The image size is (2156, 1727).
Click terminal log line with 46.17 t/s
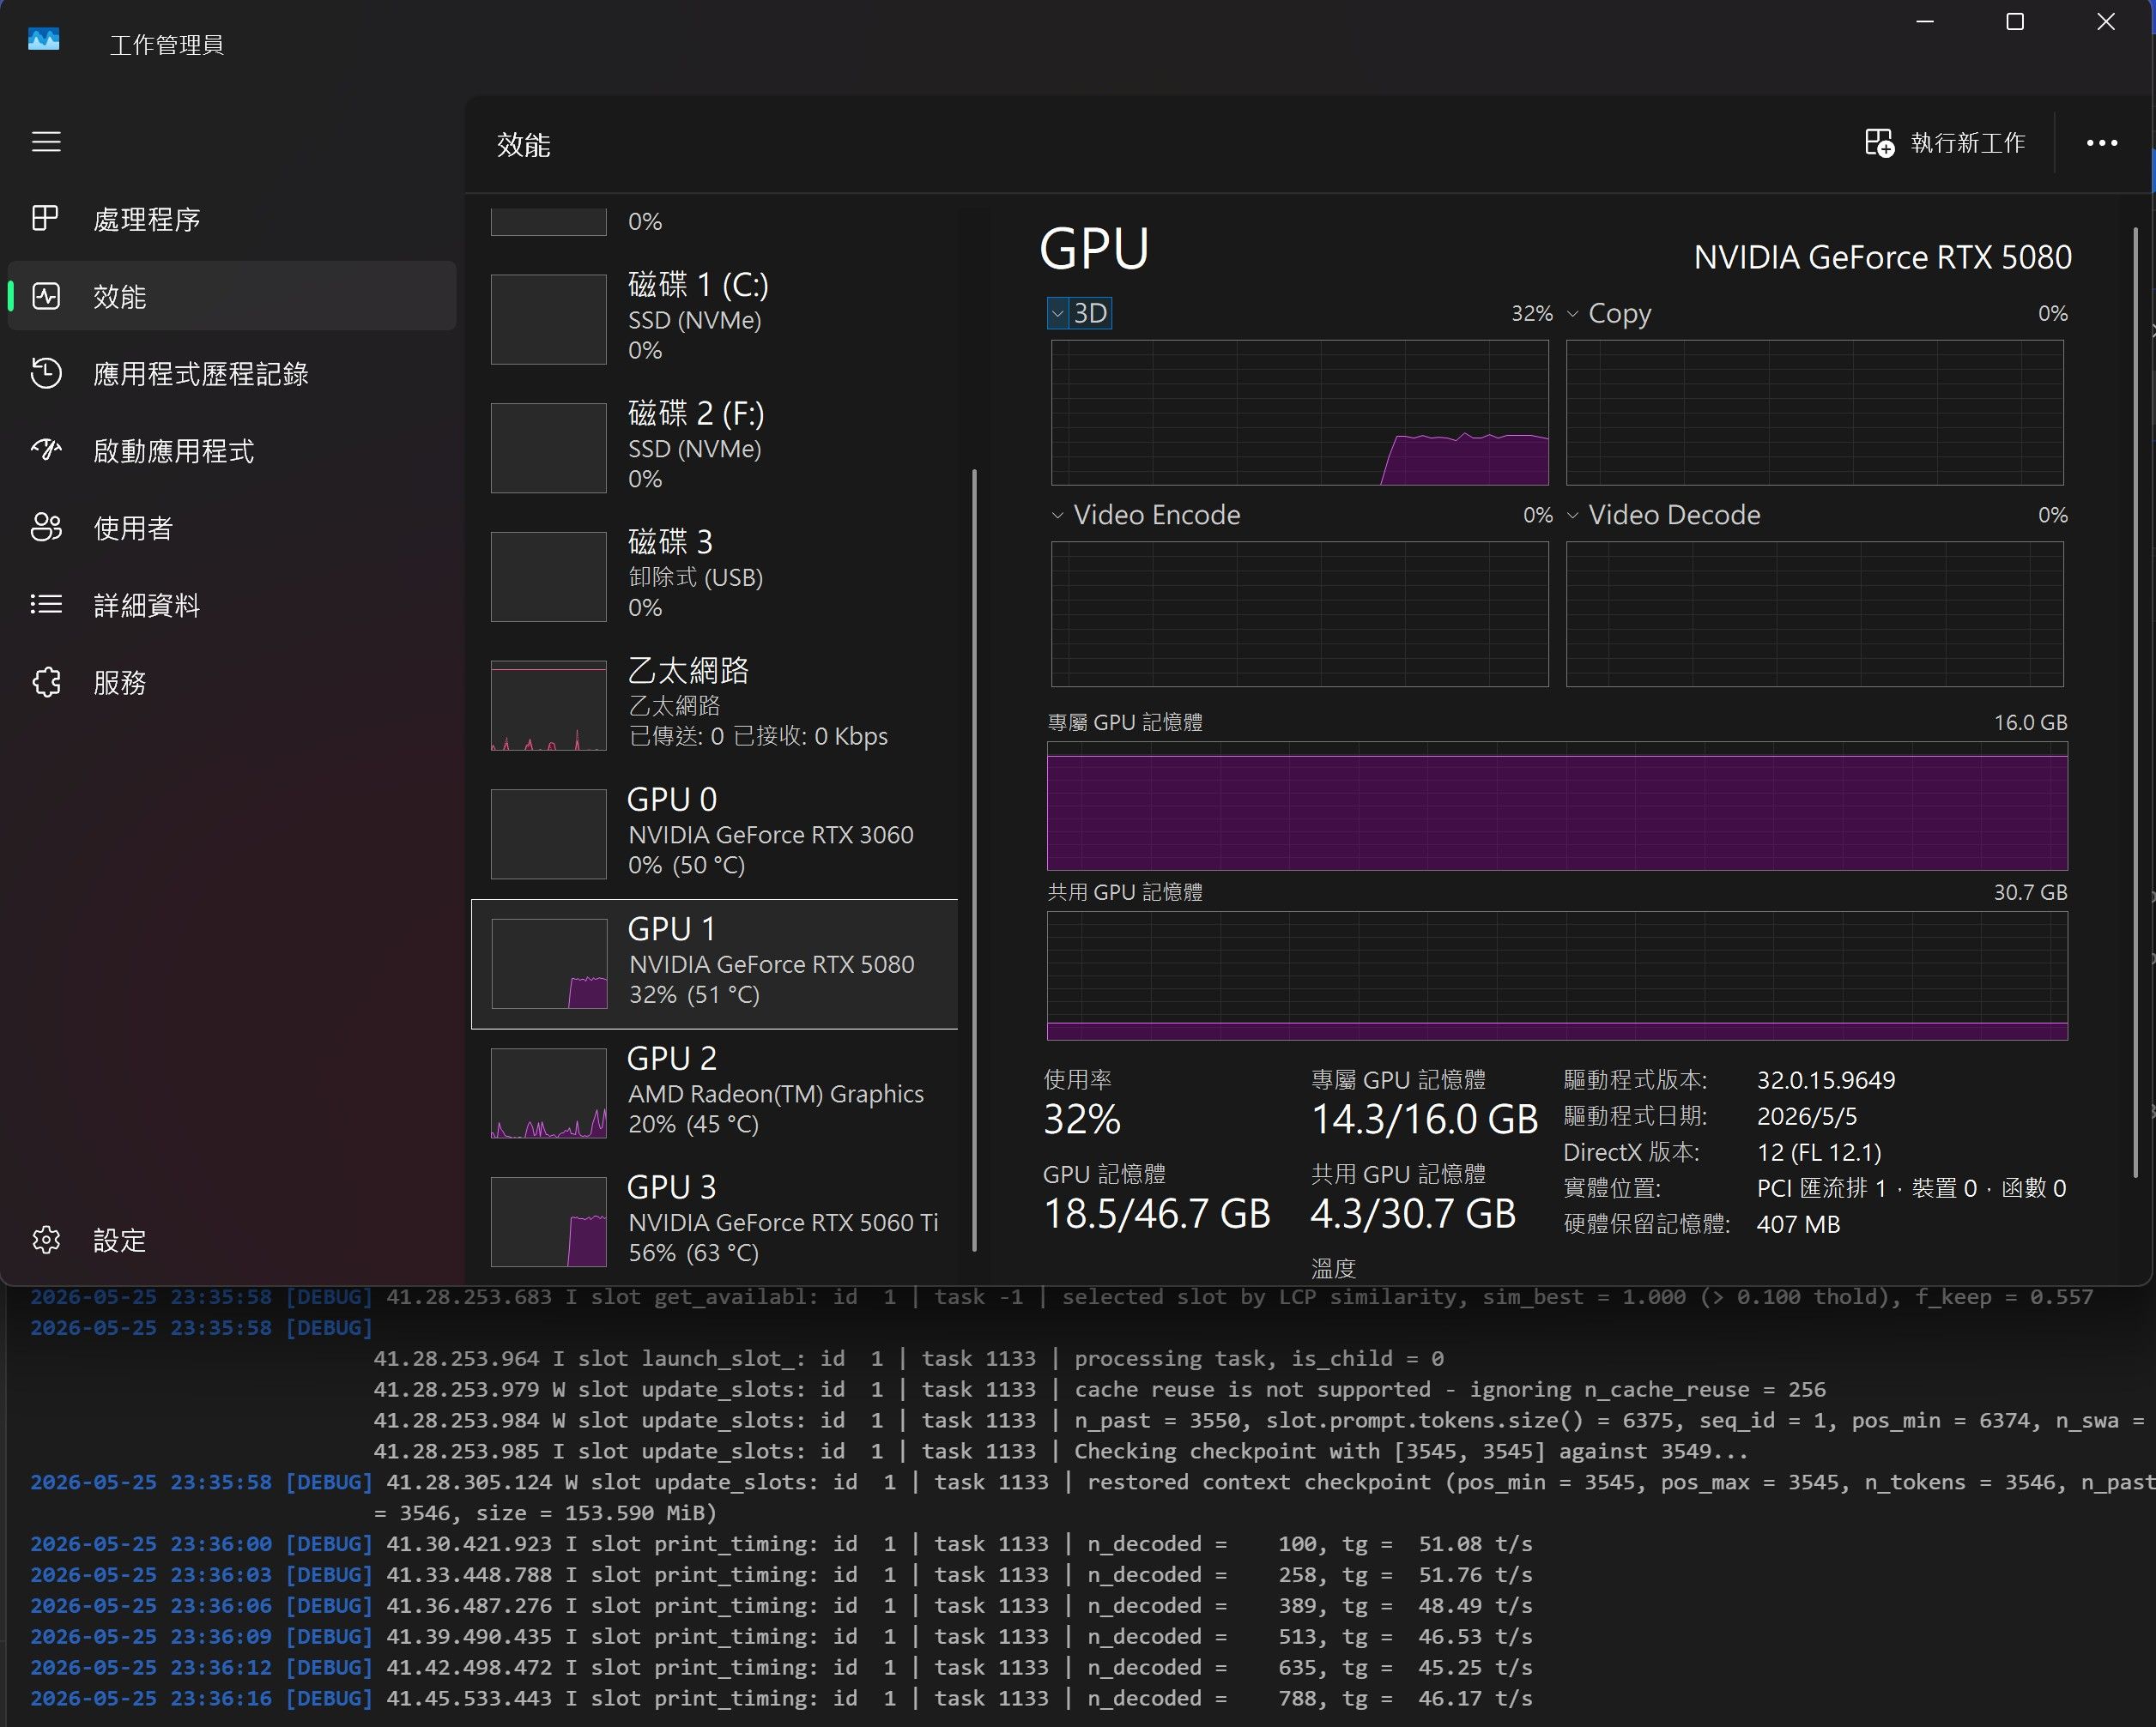(x=781, y=1698)
